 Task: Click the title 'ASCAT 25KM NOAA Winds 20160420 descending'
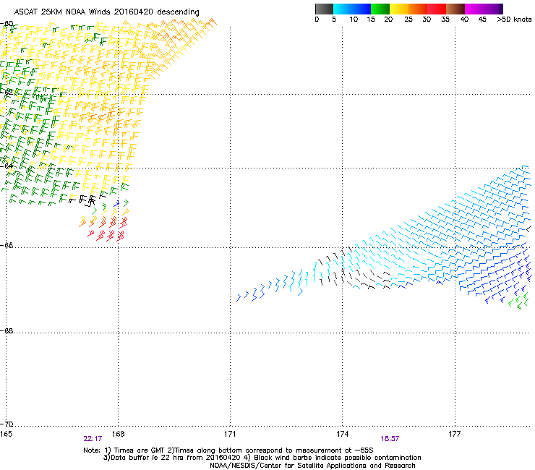click(106, 12)
